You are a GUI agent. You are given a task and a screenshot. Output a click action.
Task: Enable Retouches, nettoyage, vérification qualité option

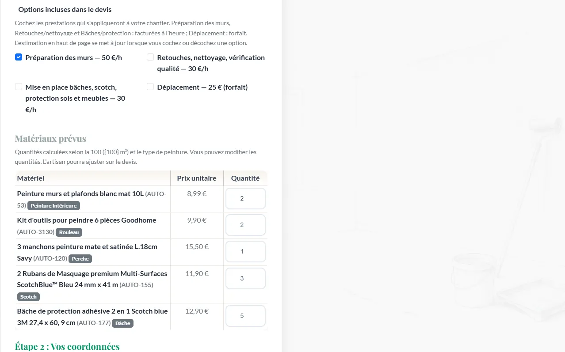point(150,57)
